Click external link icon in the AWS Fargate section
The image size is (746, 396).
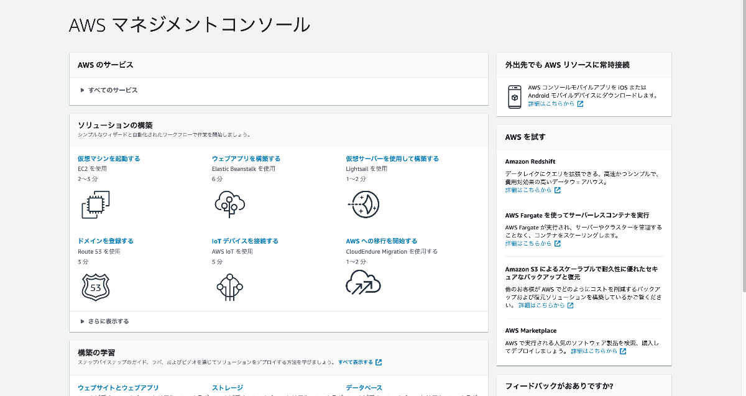pyautogui.click(x=558, y=244)
